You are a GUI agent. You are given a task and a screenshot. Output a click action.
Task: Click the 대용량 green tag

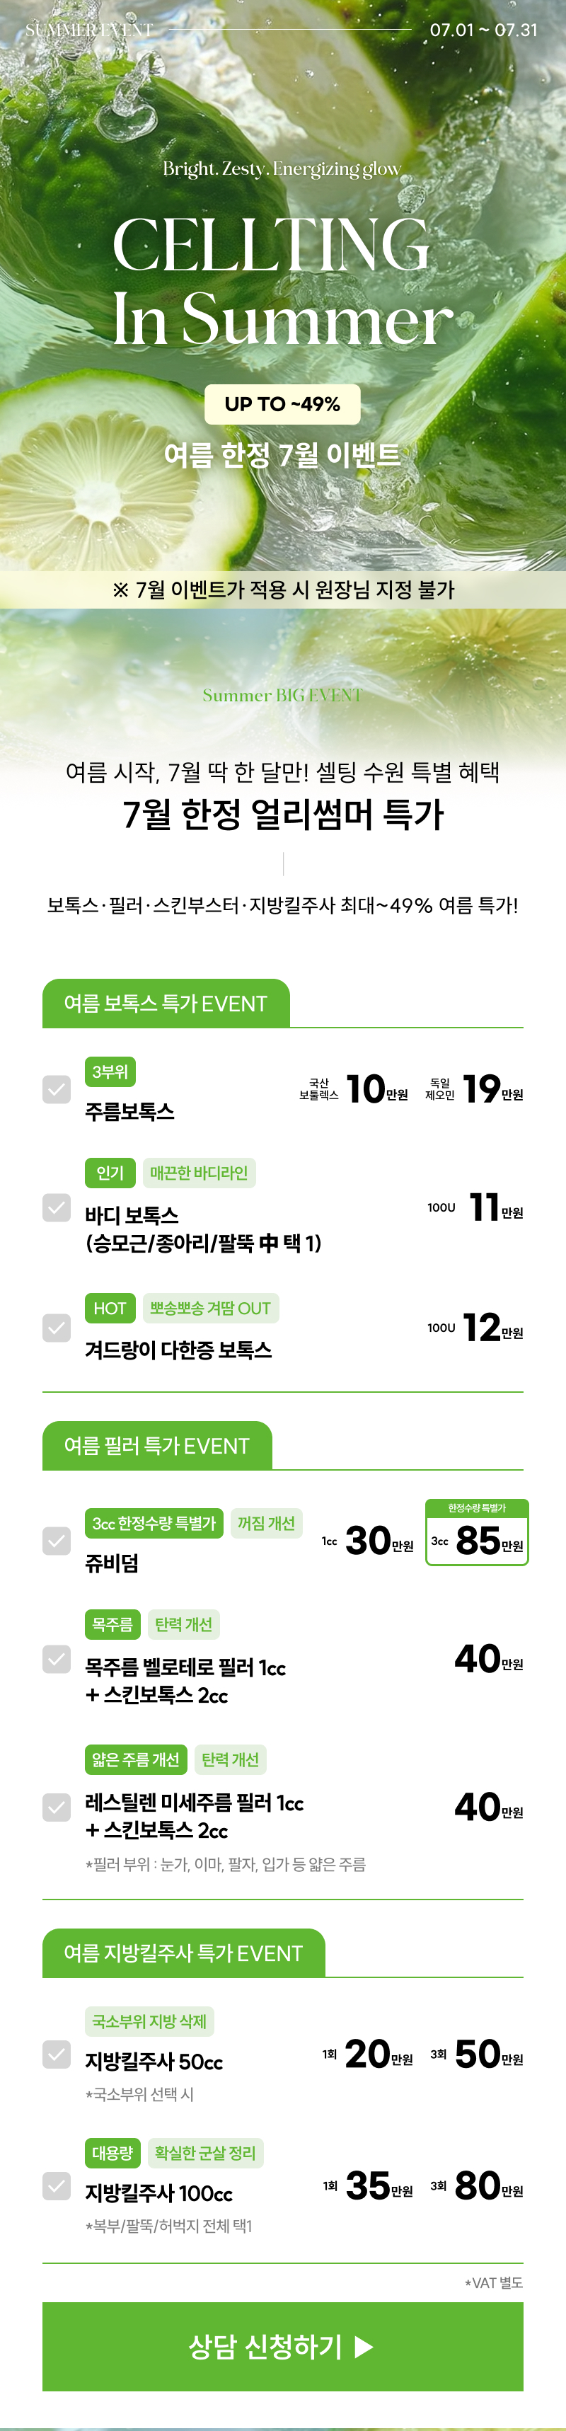(112, 2154)
